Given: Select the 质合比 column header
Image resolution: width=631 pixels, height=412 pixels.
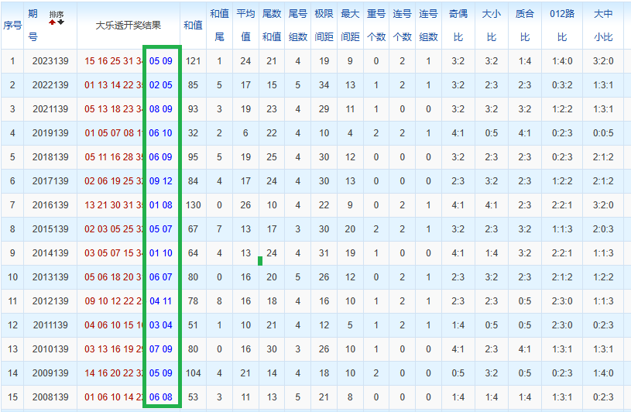Looking at the screenshot, I should 525,26.
